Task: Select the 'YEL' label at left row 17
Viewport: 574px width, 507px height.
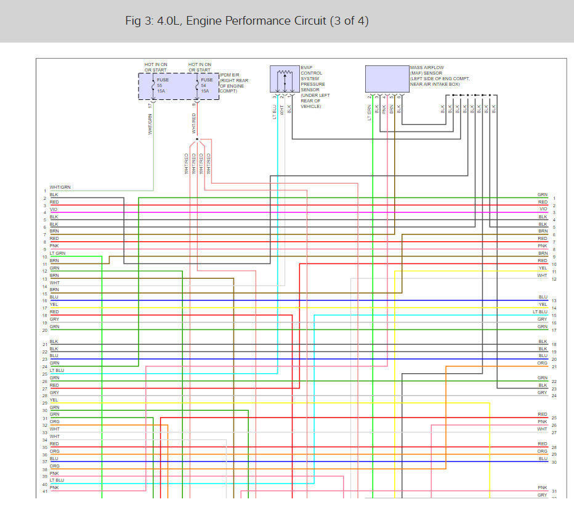Action: coord(54,304)
